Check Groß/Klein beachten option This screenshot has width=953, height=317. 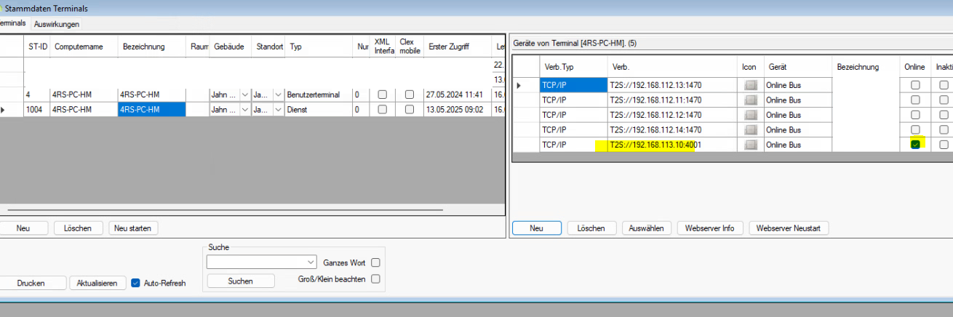[376, 279]
